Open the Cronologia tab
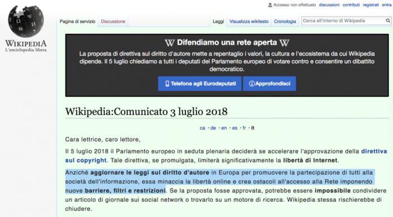Image resolution: width=393 pixels, height=217 pixels. point(285,21)
